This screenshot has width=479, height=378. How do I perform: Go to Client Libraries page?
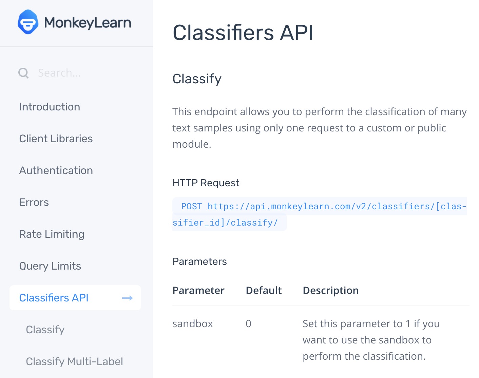56,139
